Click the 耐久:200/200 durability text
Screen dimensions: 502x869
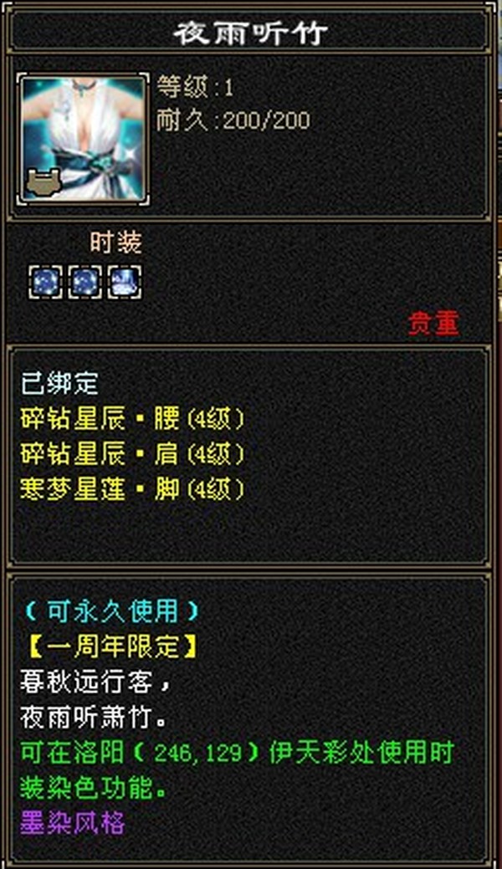[x=233, y=120]
